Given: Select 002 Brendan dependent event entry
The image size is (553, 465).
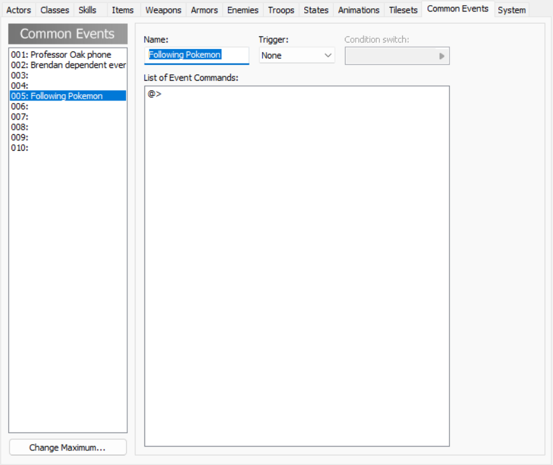Looking at the screenshot, I should (68, 65).
